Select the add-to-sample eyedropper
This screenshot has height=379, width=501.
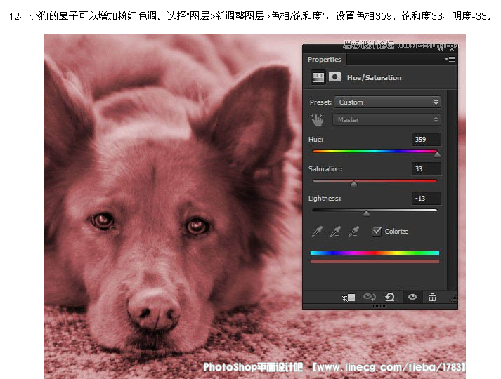tap(335, 232)
